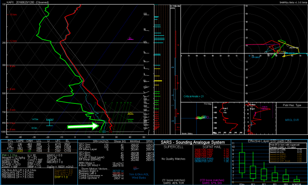Screen dimensions: 308x185
Task: Click the Storm Slinky plot
Action: click(196, 118)
